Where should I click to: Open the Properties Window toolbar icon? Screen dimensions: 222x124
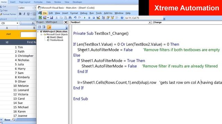point(108,18)
